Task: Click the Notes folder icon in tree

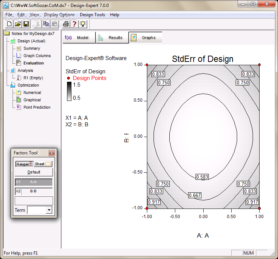Action: click(x=7, y=33)
